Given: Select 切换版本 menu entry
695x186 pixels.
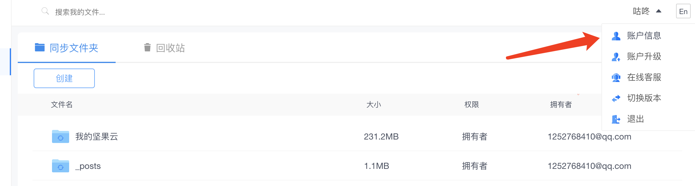Looking at the screenshot, I should click(x=644, y=98).
